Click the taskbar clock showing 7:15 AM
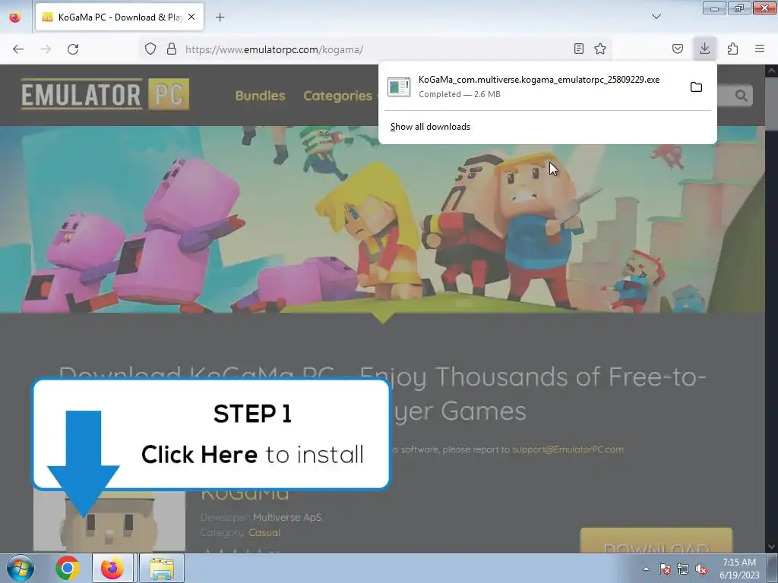 (739, 569)
